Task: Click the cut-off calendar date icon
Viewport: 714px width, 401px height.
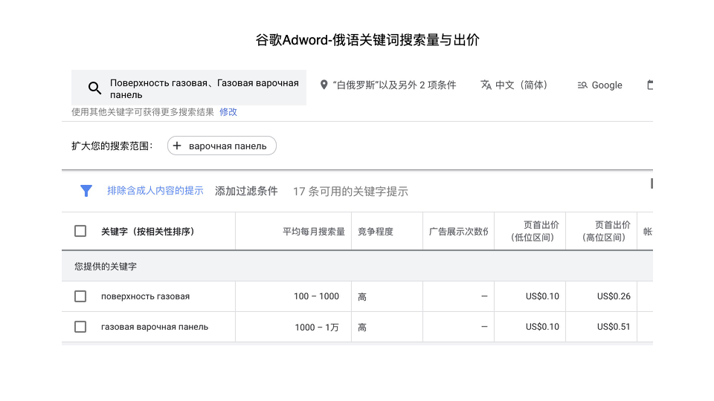Action: [x=650, y=85]
